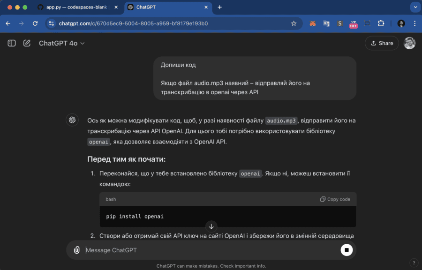Attach a file using the paperclip icon
The image size is (422, 270).
77,250
